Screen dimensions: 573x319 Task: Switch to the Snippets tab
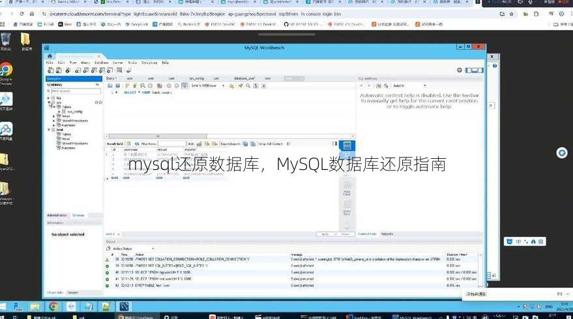[387, 234]
